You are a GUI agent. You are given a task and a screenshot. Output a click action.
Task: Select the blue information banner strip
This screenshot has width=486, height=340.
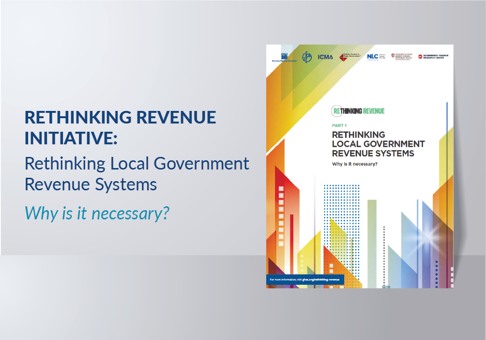[304, 279]
